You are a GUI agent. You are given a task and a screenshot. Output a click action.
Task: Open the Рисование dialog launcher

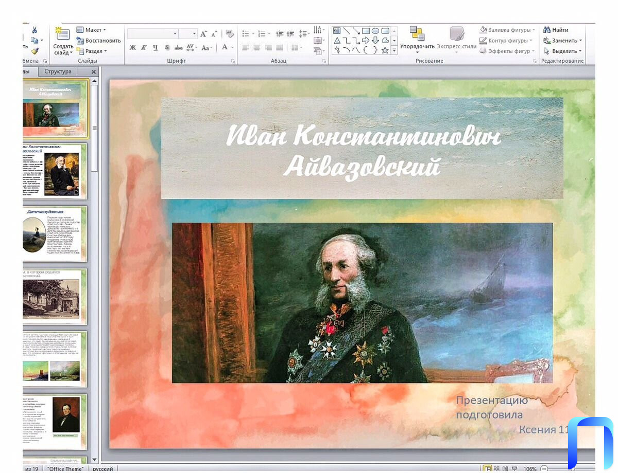click(x=536, y=61)
